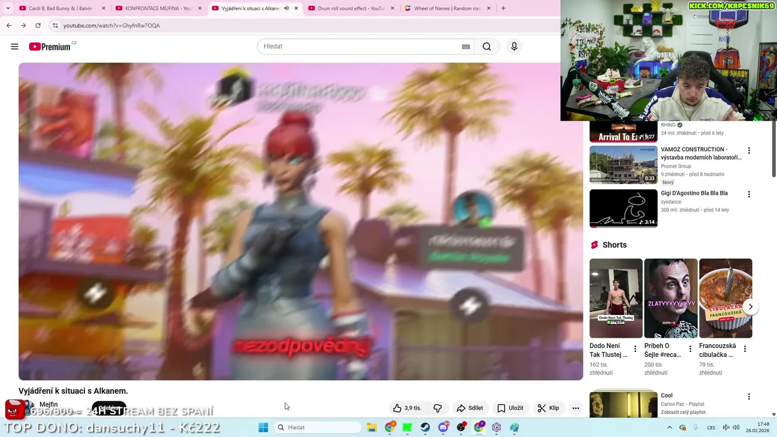
Task: Open Gigi D'Agostino Bla Bla Bla title
Action: click(x=694, y=193)
